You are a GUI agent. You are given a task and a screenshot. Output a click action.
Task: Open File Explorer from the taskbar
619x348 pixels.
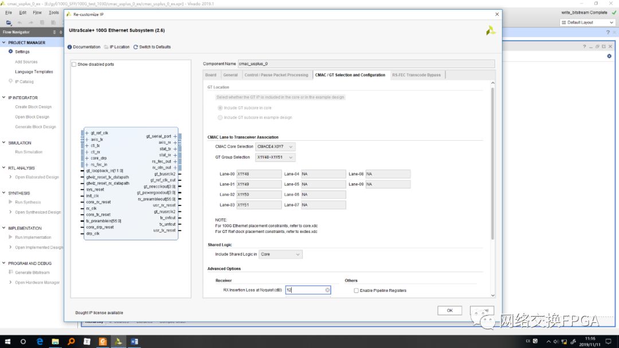55,342
